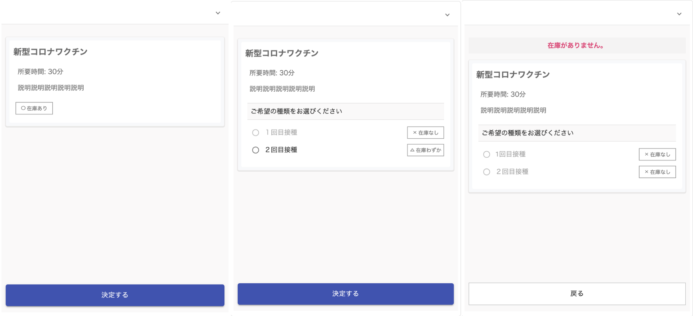Choose 1回目接種 radio in the out-of-stock panel

point(487,154)
